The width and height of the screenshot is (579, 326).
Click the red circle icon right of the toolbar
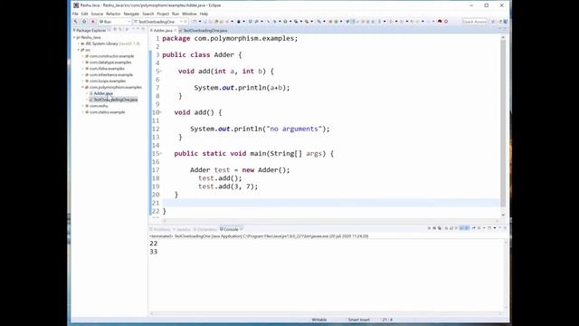pos(446,22)
